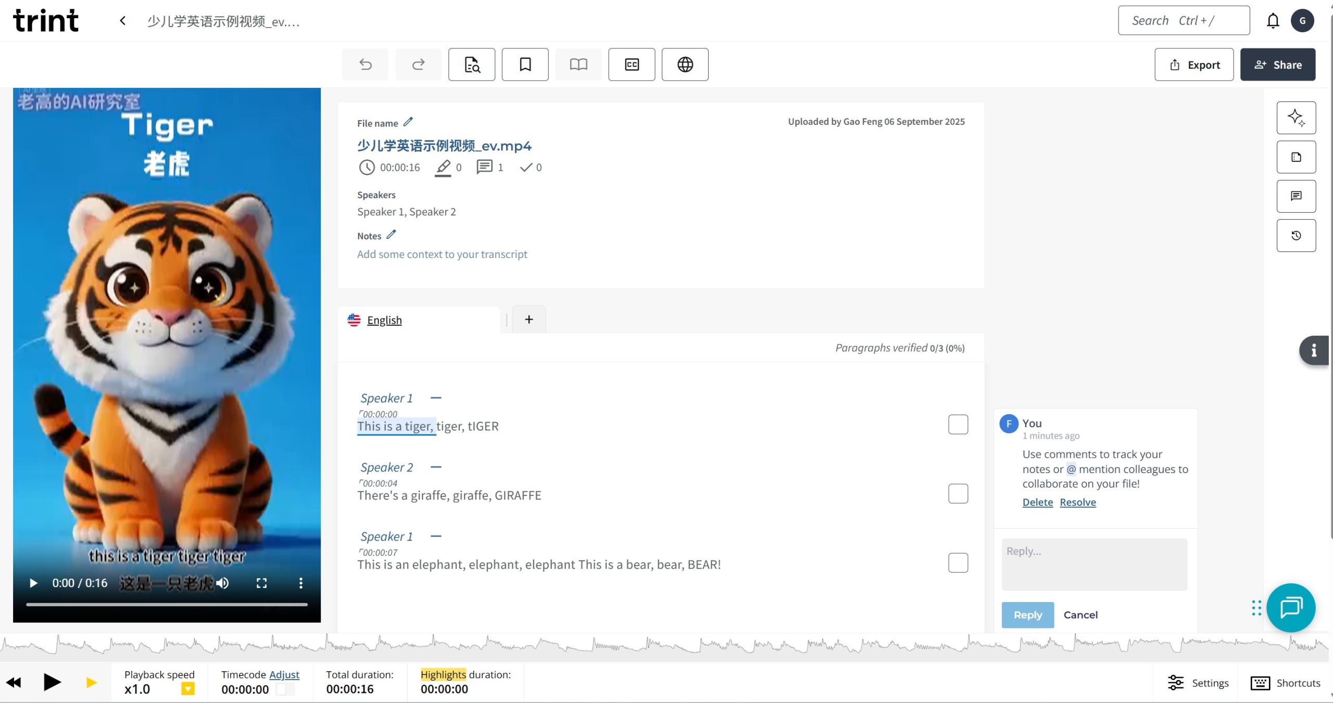
Task: Click into the Reply text field
Action: click(1094, 564)
